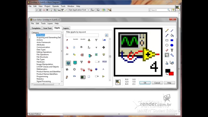Click the Help button in dialog
Screen dimensions: 208x117
[169, 83]
